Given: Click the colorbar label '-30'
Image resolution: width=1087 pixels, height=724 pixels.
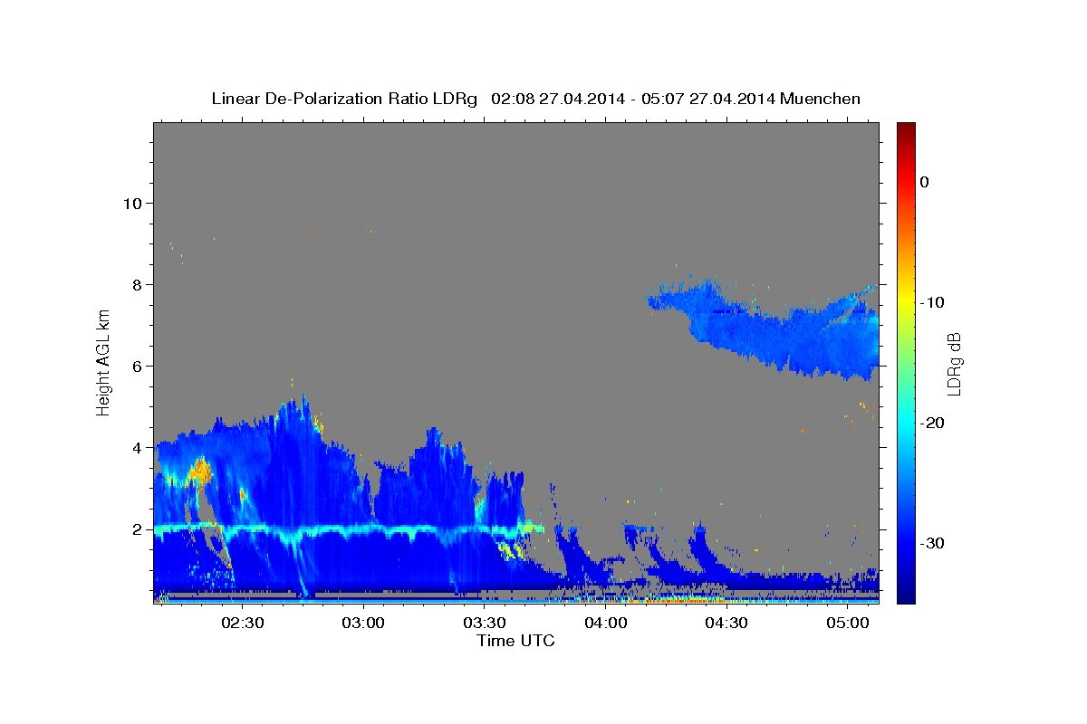Looking at the screenshot, I should (932, 543).
